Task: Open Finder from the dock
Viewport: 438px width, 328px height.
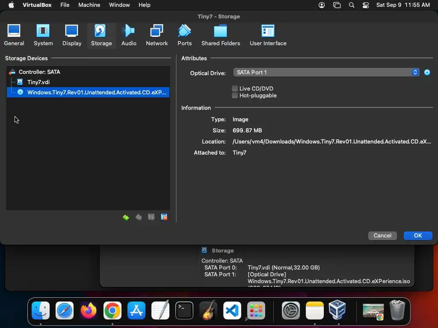Action: 41,310
